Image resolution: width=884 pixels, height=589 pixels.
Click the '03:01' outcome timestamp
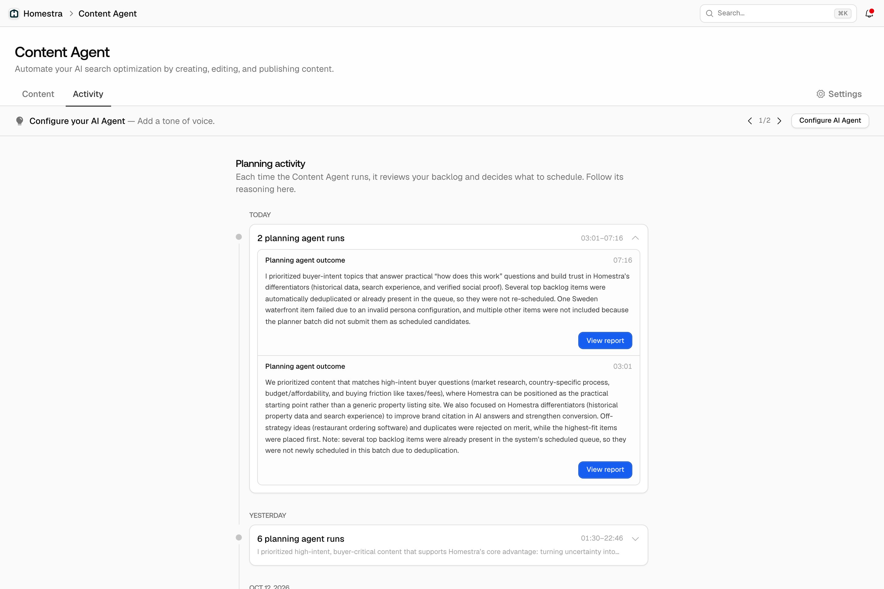click(622, 366)
